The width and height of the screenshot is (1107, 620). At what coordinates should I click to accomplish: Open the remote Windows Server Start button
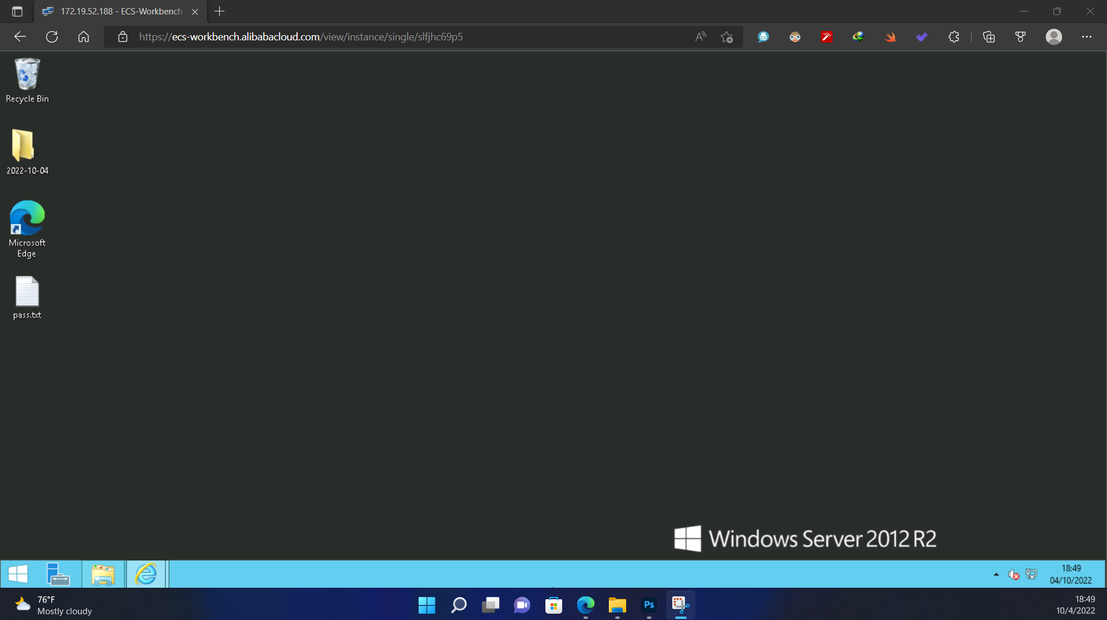pos(18,574)
